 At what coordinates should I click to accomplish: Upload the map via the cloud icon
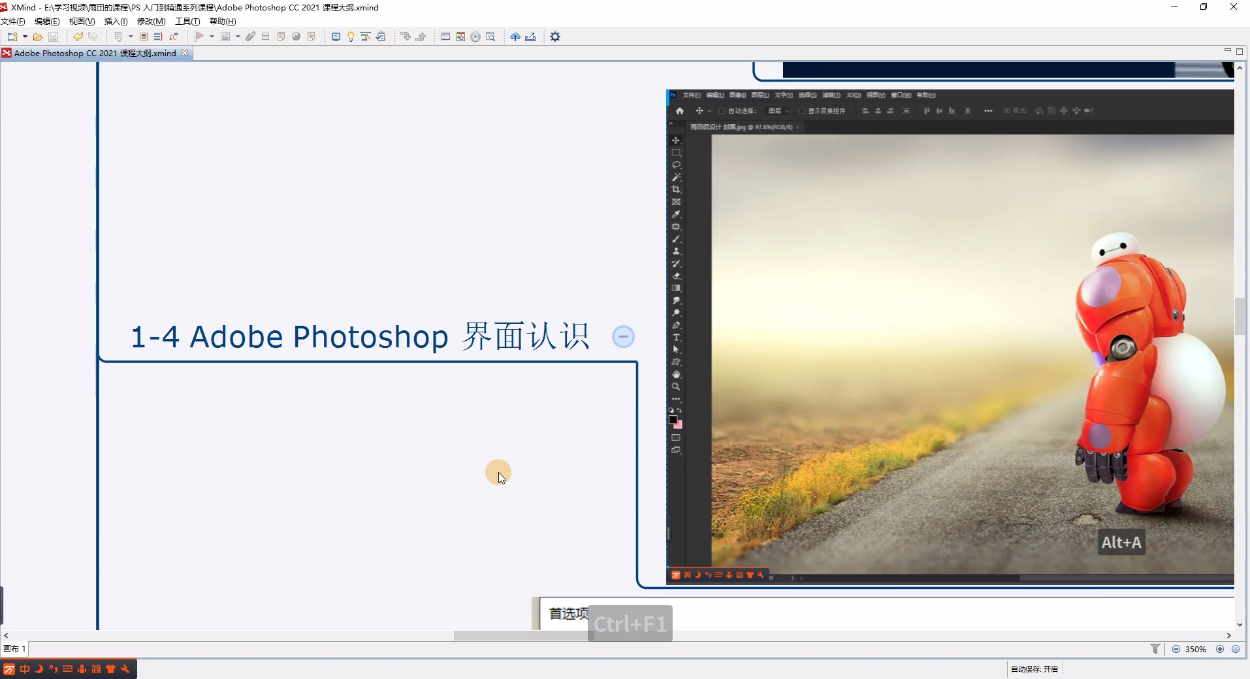tap(515, 37)
